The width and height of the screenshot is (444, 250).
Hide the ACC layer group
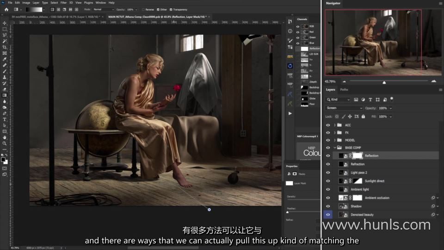tap(328, 125)
